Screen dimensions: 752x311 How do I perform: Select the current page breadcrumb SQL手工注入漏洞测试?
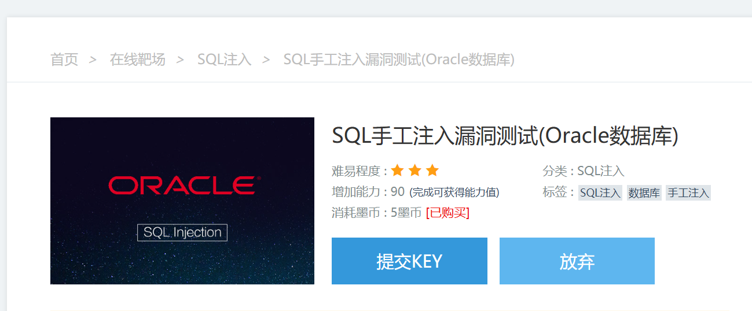(x=399, y=60)
